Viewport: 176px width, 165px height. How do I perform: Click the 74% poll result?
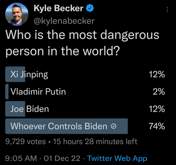pyautogui.click(x=157, y=126)
